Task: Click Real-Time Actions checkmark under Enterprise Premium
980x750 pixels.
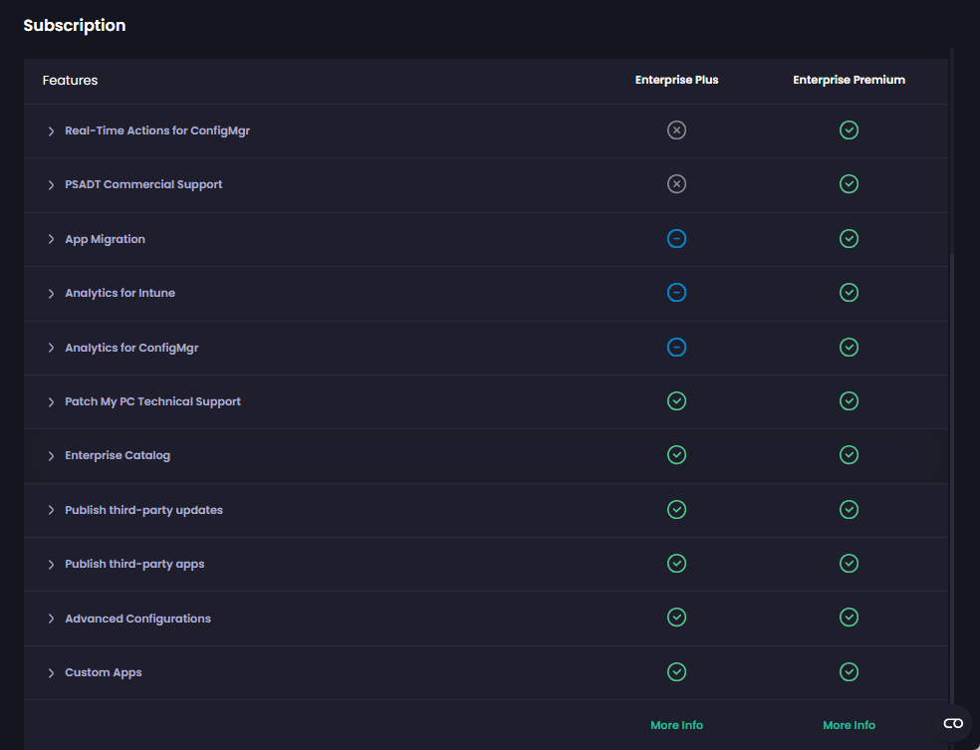Action: 849,130
